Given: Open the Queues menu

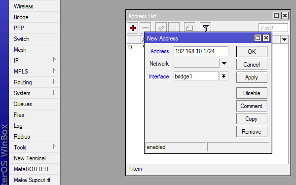Looking at the screenshot, I should [x=35, y=104].
